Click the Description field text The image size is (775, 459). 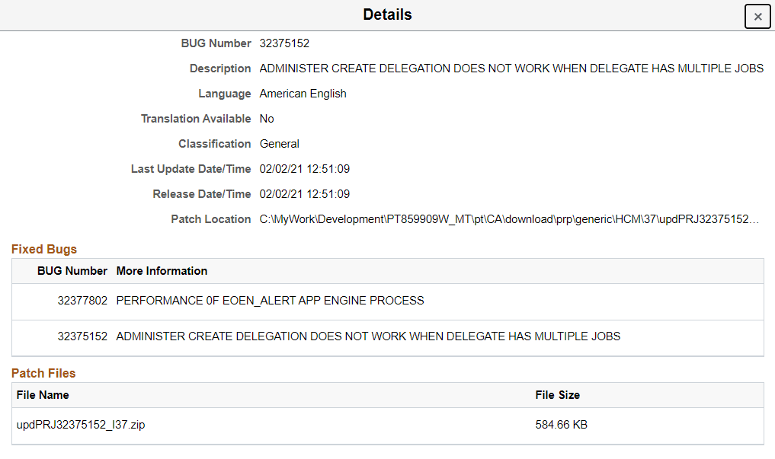click(511, 69)
